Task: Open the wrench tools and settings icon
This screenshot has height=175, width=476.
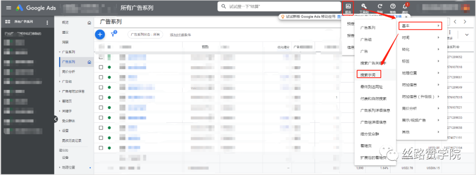Action: coord(364,6)
